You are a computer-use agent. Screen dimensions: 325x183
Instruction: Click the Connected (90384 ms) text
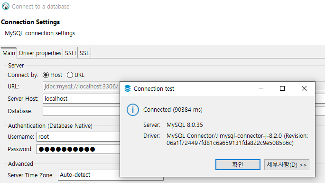173,110
